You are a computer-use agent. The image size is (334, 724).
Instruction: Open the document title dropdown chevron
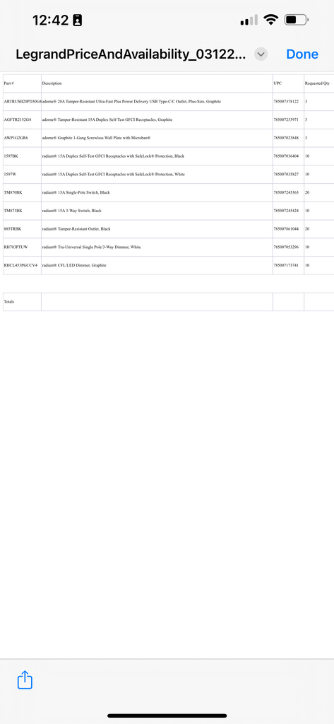(261, 54)
